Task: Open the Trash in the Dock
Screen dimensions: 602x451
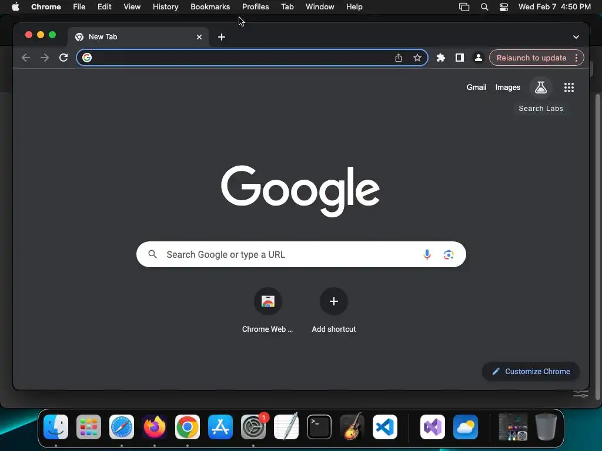Action: click(x=546, y=427)
